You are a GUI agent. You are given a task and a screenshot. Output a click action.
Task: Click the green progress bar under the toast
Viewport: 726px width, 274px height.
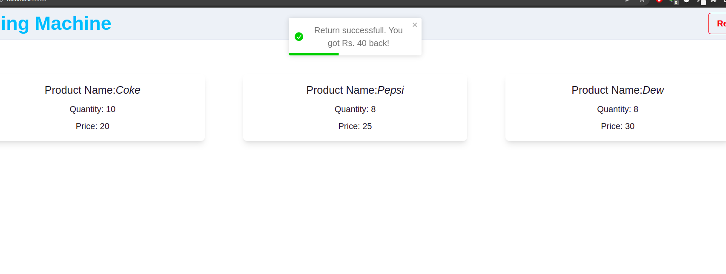(x=314, y=54)
